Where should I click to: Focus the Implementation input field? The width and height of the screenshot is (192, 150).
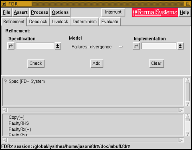coord(159,46)
